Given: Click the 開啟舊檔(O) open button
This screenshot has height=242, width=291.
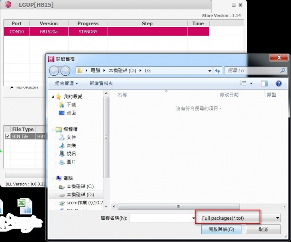Looking at the screenshot, I should [x=221, y=229].
